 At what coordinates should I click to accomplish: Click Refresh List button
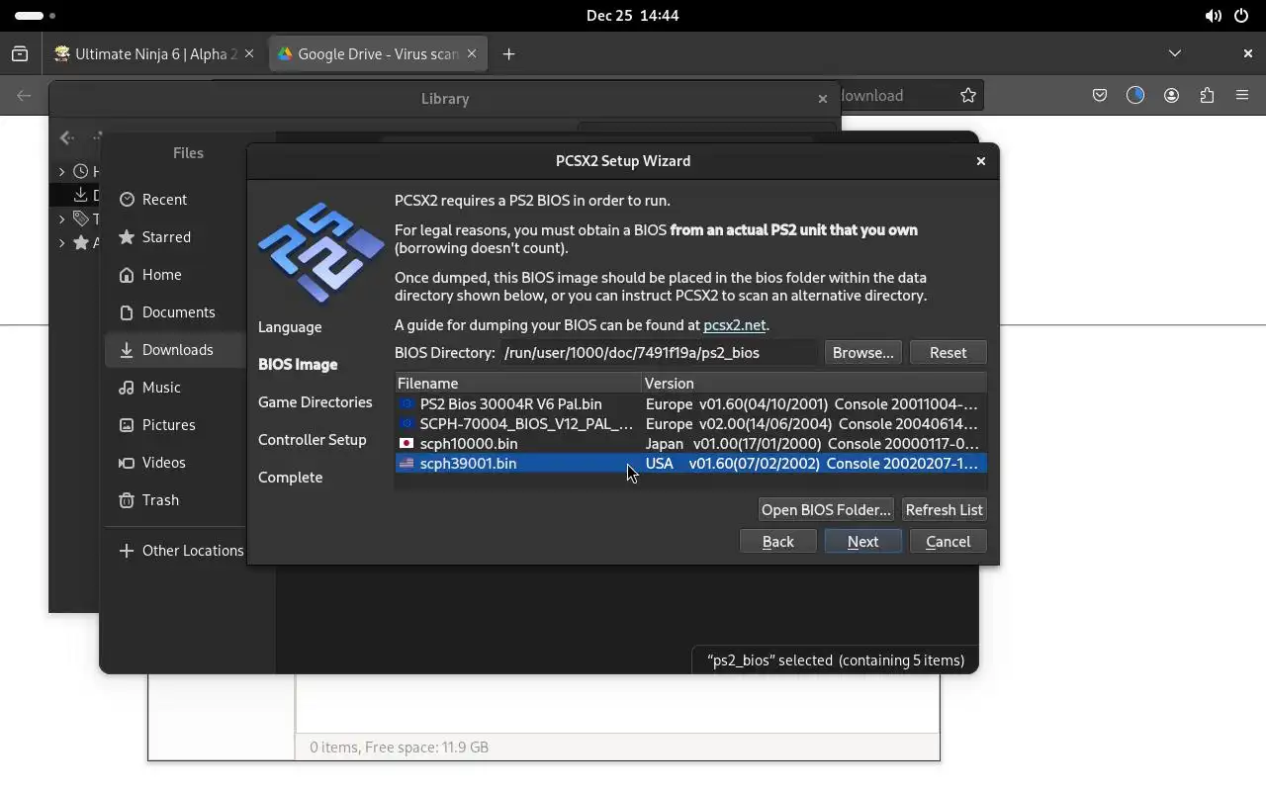pyautogui.click(x=944, y=509)
